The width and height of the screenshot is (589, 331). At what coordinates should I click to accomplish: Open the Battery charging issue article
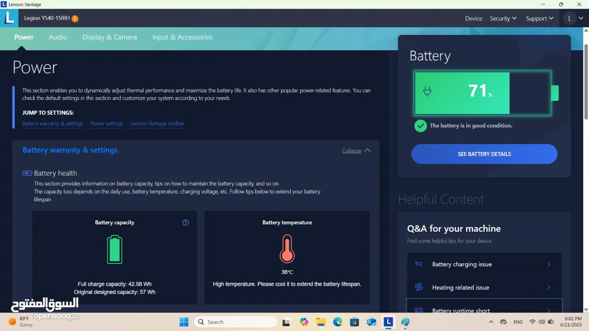[484, 264]
